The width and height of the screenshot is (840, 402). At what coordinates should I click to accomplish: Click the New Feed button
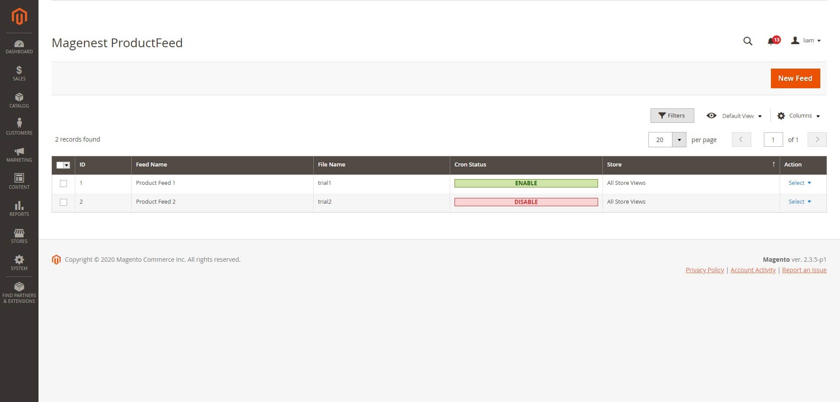(795, 78)
